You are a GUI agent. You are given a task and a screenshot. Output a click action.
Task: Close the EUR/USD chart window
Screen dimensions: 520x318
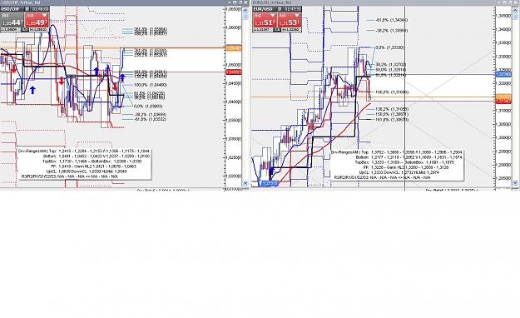coord(516,2)
